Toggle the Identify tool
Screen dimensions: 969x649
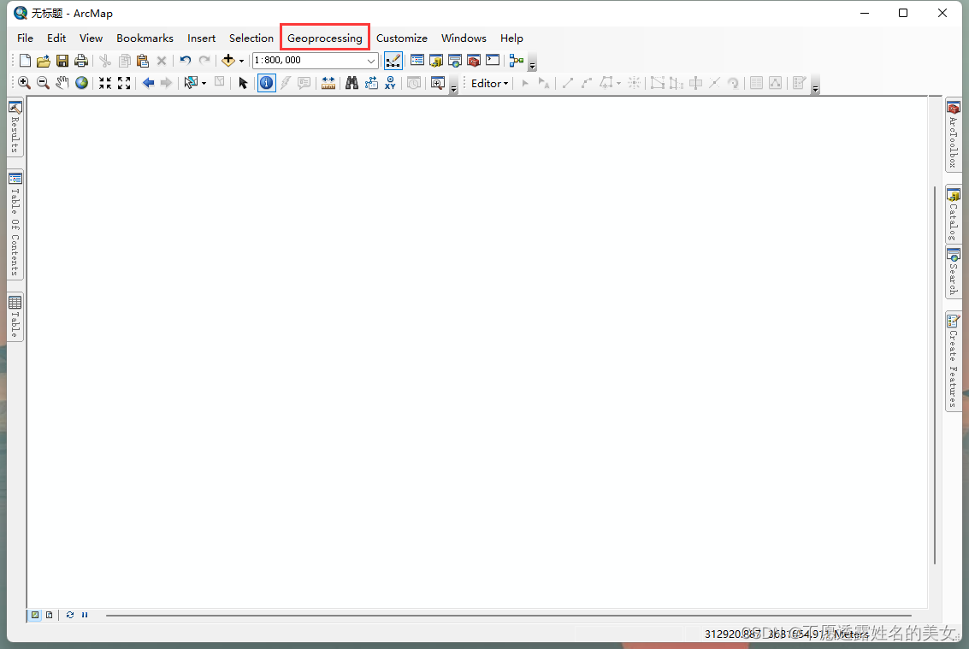[x=266, y=83]
